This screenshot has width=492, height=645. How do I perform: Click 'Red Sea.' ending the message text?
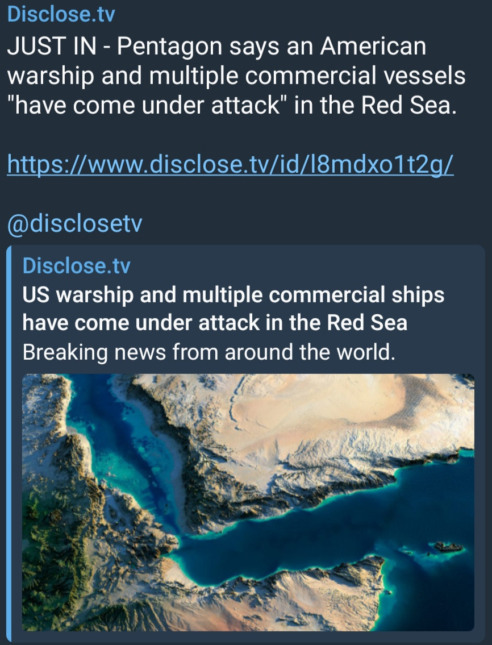coord(409,105)
